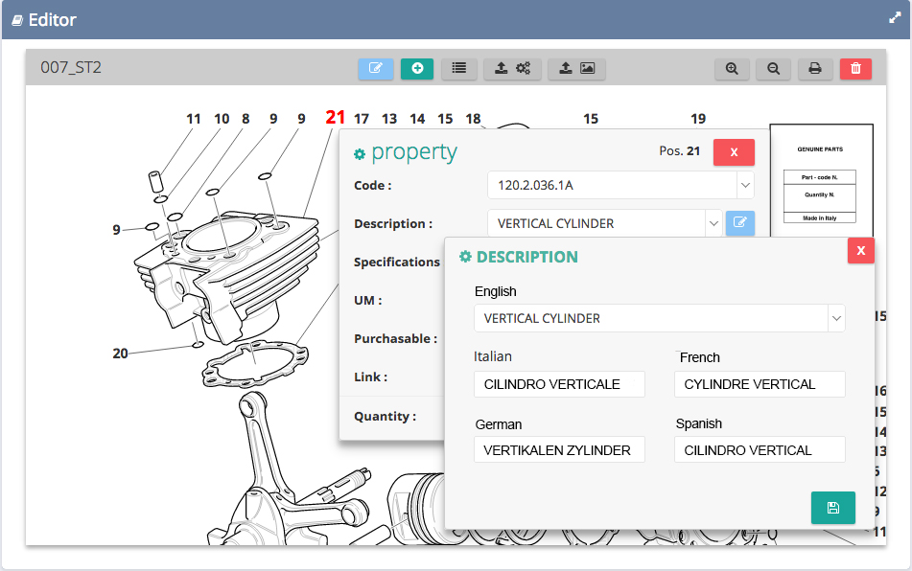Viewport: 912px width, 571px height.
Task: Add a new marker with the green plus icon
Action: [x=416, y=69]
